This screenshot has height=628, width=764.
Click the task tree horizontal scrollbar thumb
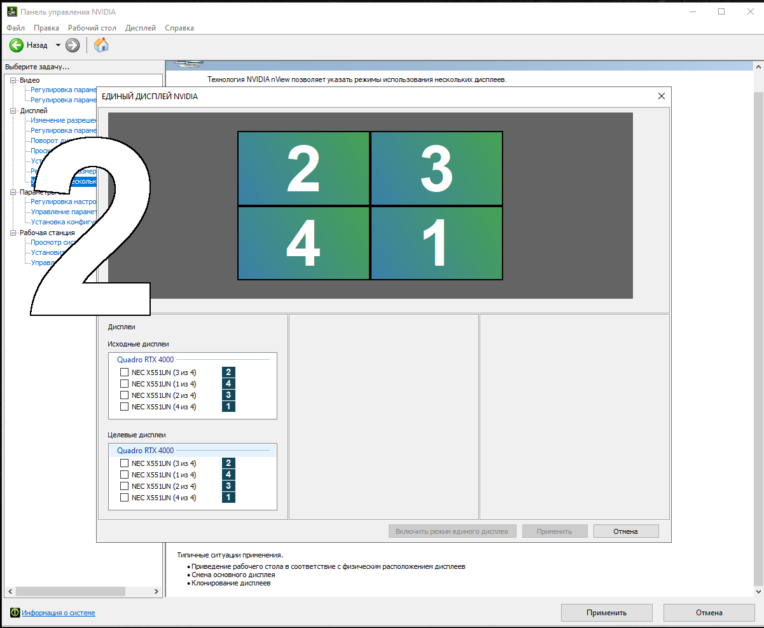71,591
